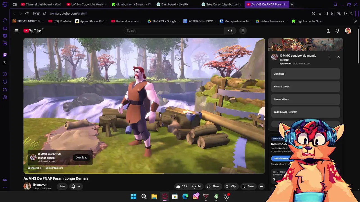The width and height of the screenshot is (360, 202).
Task: Click the YouTube search input field
Action: point(174,31)
